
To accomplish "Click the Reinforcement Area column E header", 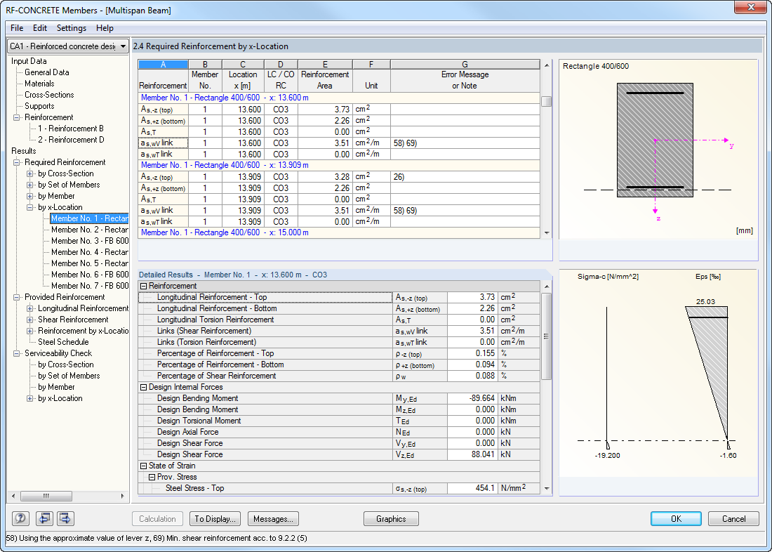I will coord(325,65).
